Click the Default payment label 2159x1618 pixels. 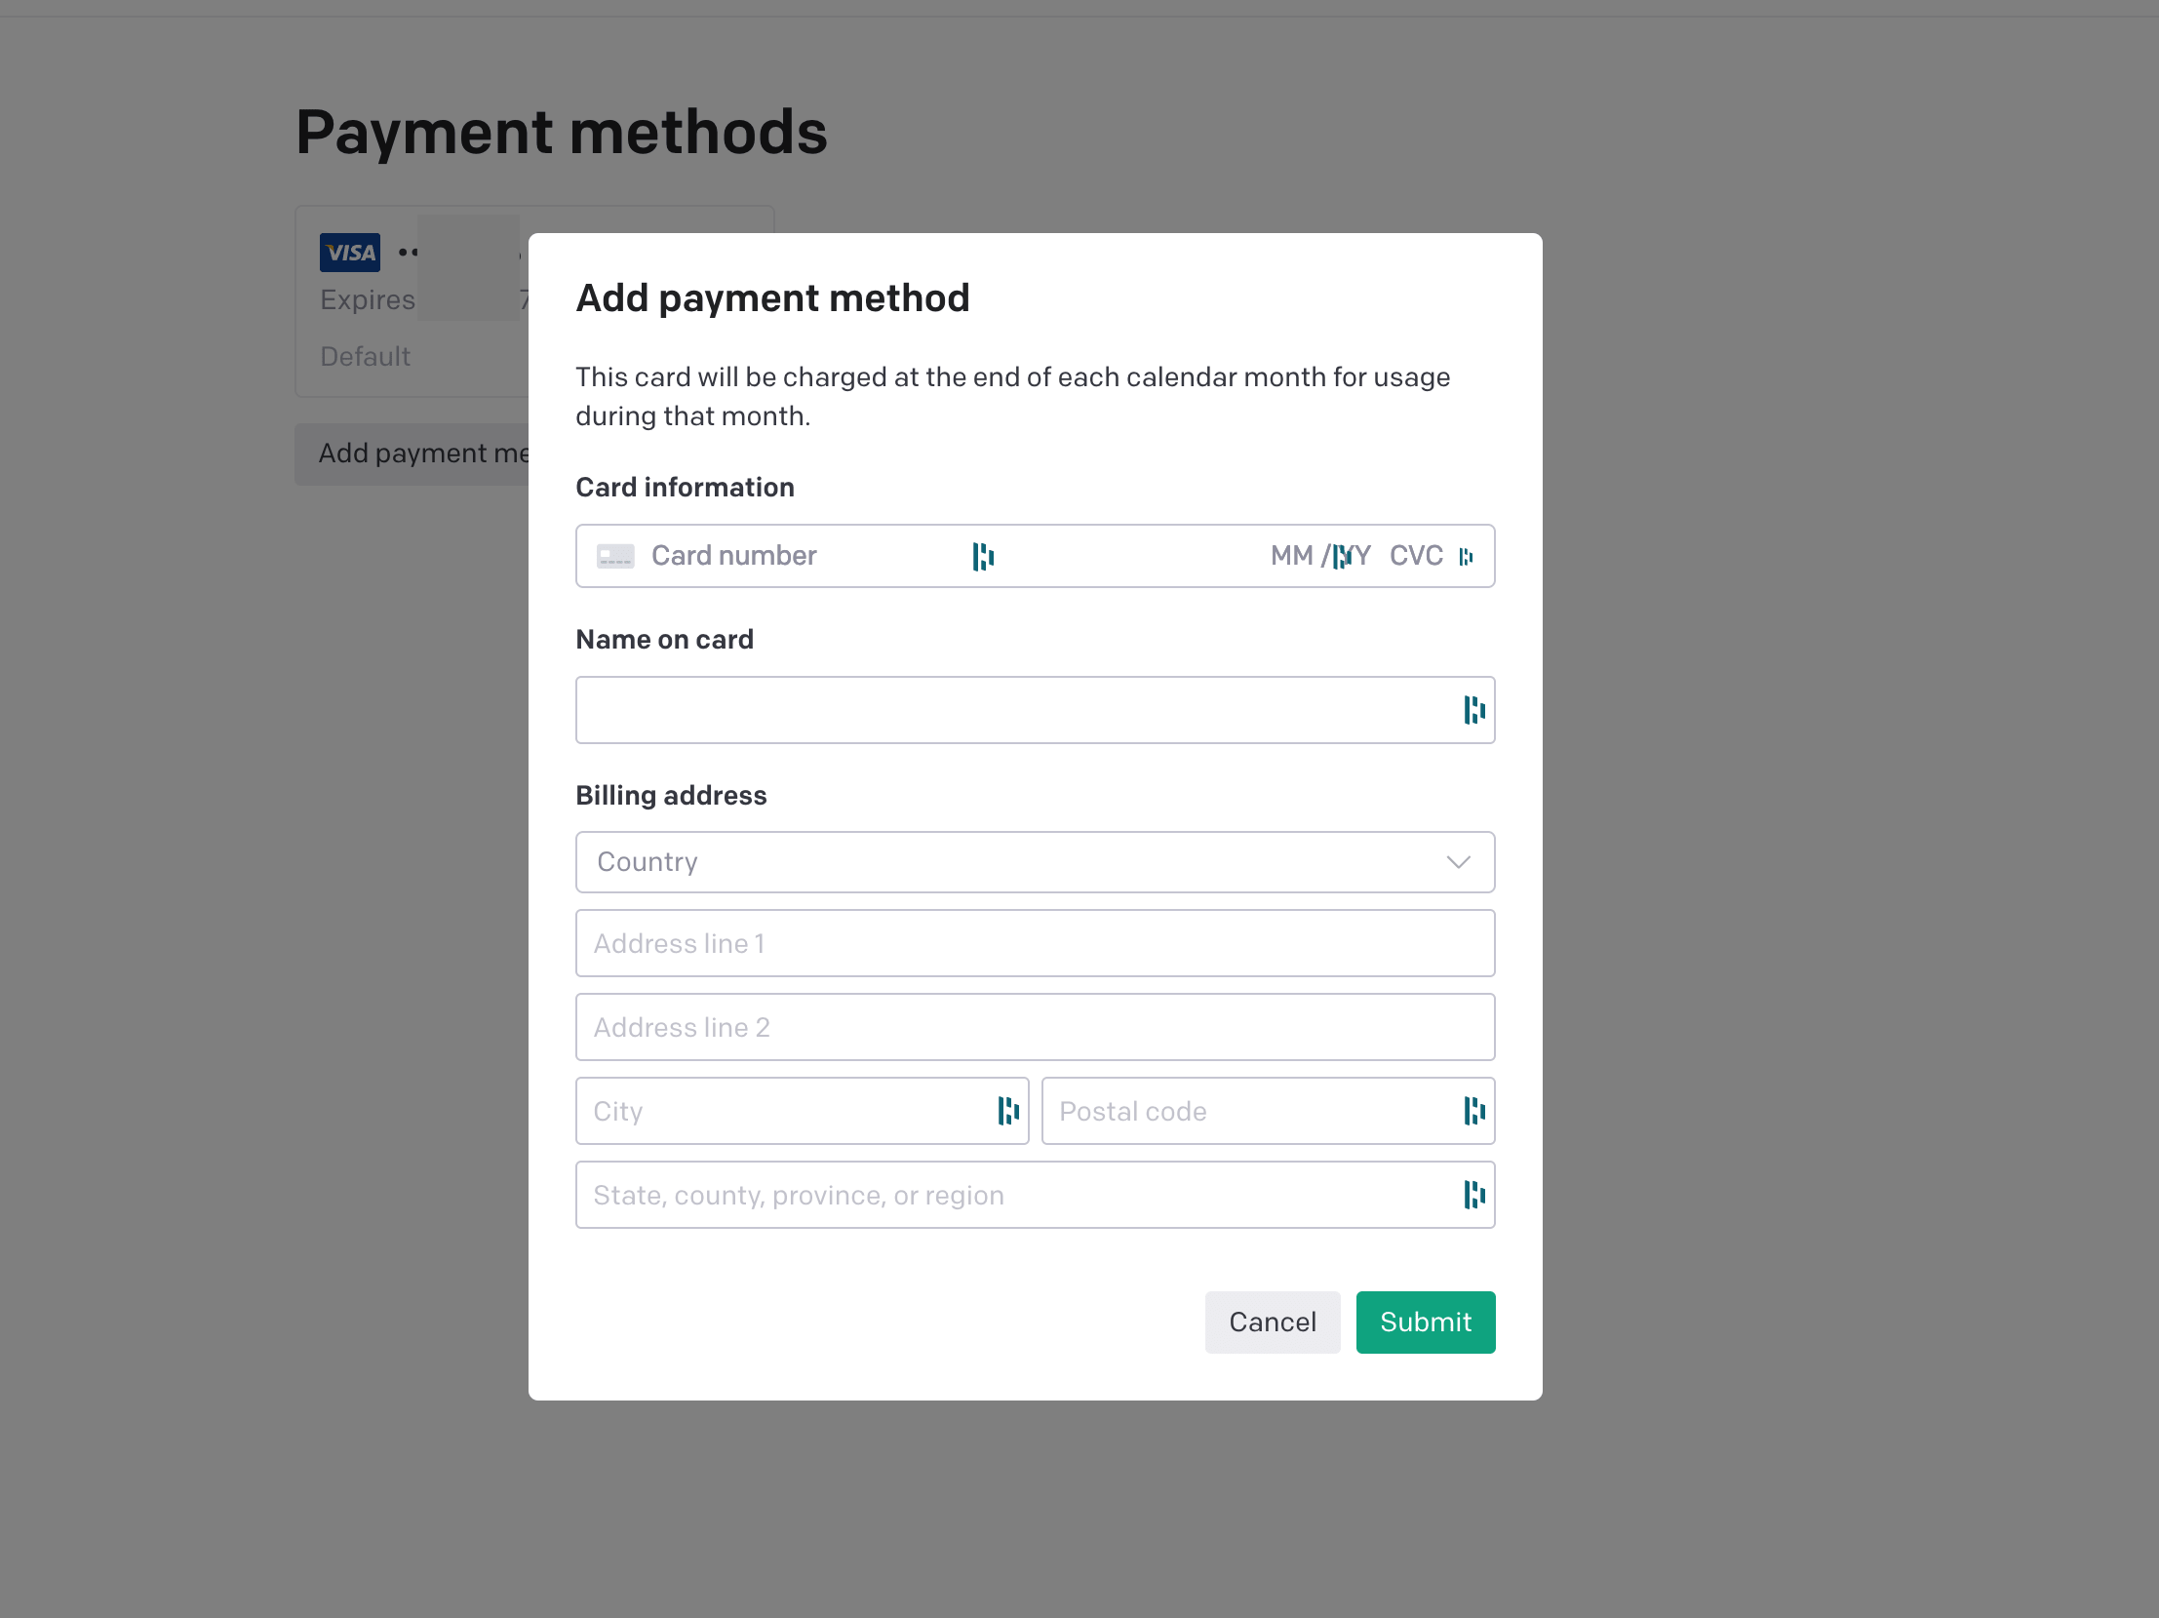click(x=366, y=355)
